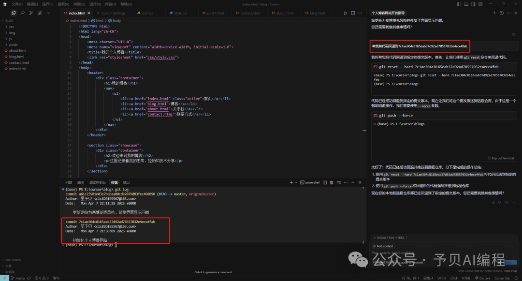Image resolution: width=522 pixels, height=281 pixels.
Task: Click the Run file play icon
Action: pyautogui.click(x=345, y=13)
